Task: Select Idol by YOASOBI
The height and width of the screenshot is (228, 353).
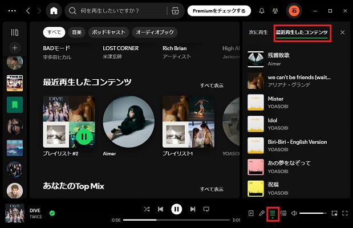Action: [296, 124]
